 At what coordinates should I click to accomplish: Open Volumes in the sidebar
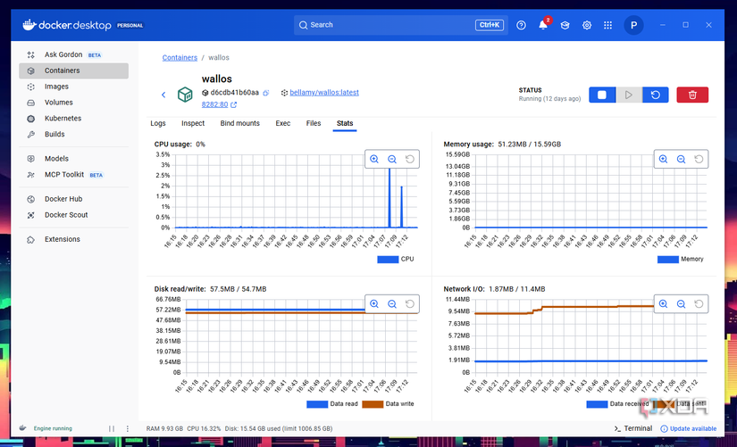point(74,103)
